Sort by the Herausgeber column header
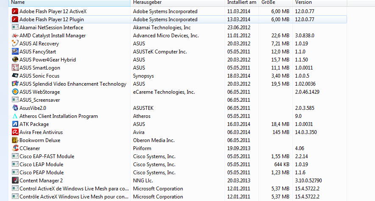 pos(178,3)
